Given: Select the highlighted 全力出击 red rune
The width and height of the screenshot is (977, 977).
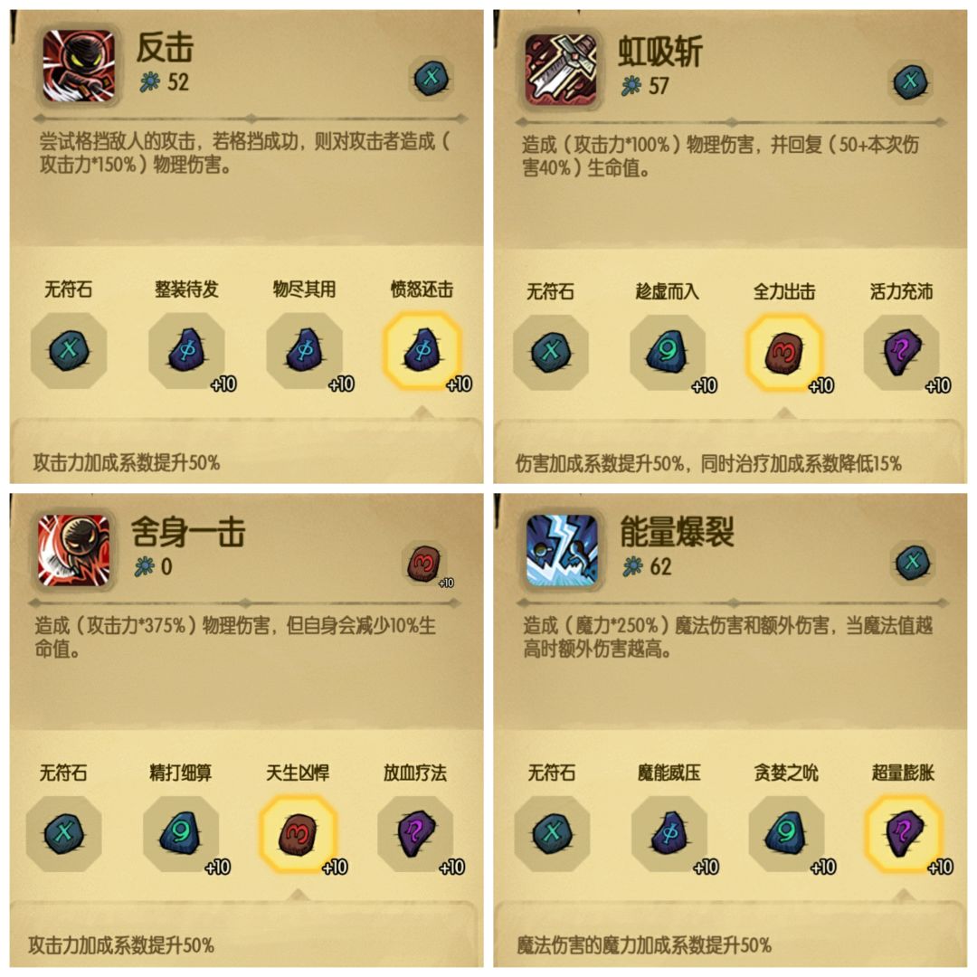Looking at the screenshot, I should (x=784, y=352).
